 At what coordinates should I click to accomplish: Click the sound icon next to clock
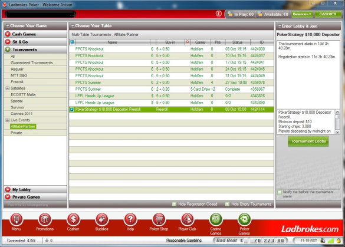click(x=323, y=241)
